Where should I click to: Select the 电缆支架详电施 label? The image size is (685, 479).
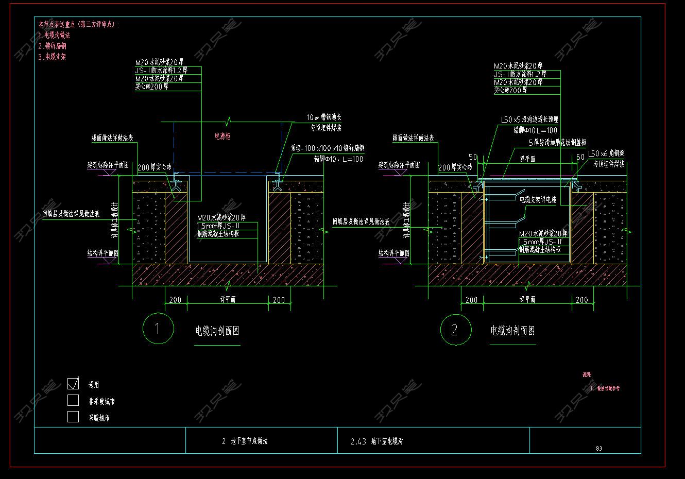pyautogui.click(x=538, y=199)
